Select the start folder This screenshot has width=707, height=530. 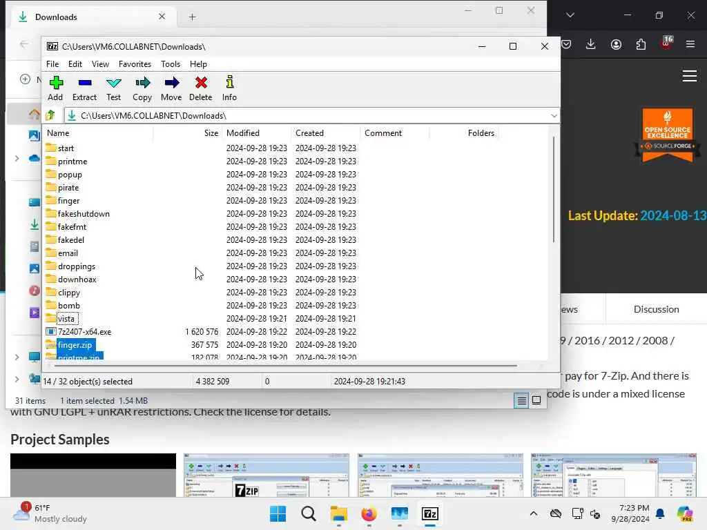pyautogui.click(x=66, y=148)
